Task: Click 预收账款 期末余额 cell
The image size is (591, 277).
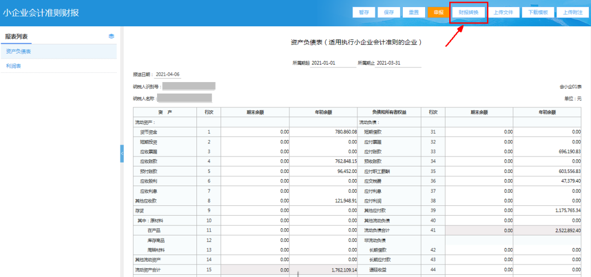Action: pyautogui.click(x=479, y=161)
